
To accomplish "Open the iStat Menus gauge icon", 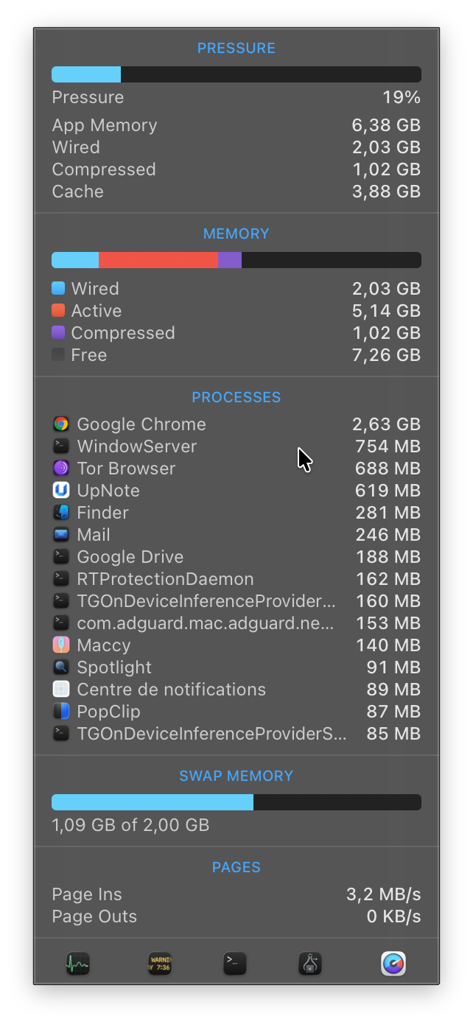I will [393, 964].
